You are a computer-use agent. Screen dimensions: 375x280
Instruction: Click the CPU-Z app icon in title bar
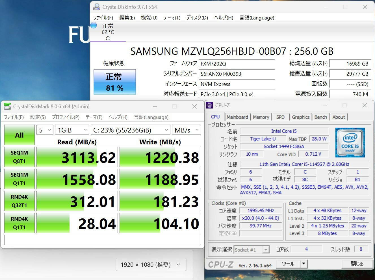click(209, 105)
